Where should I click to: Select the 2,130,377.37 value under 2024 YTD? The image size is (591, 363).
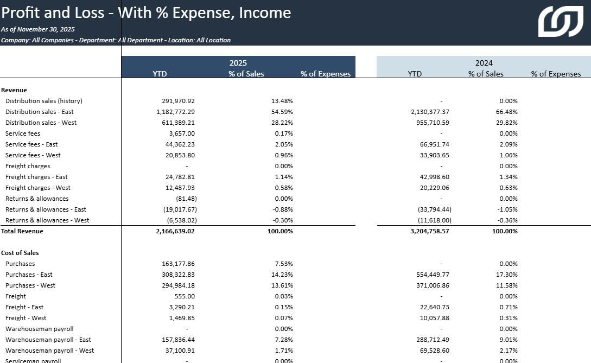point(430,112)
